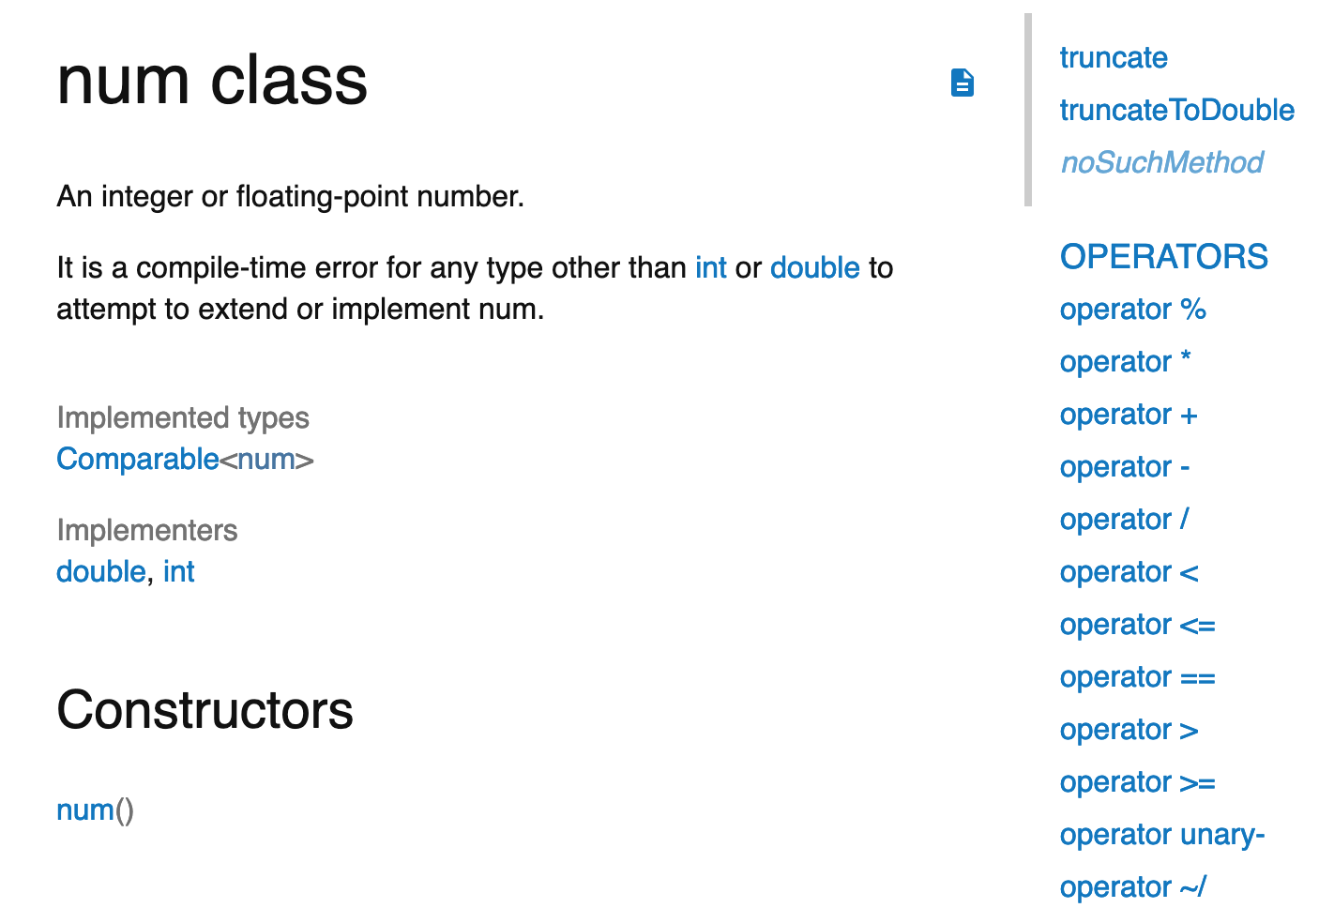Jump to the OPERATORS section heading

[x=1163, y=257]
